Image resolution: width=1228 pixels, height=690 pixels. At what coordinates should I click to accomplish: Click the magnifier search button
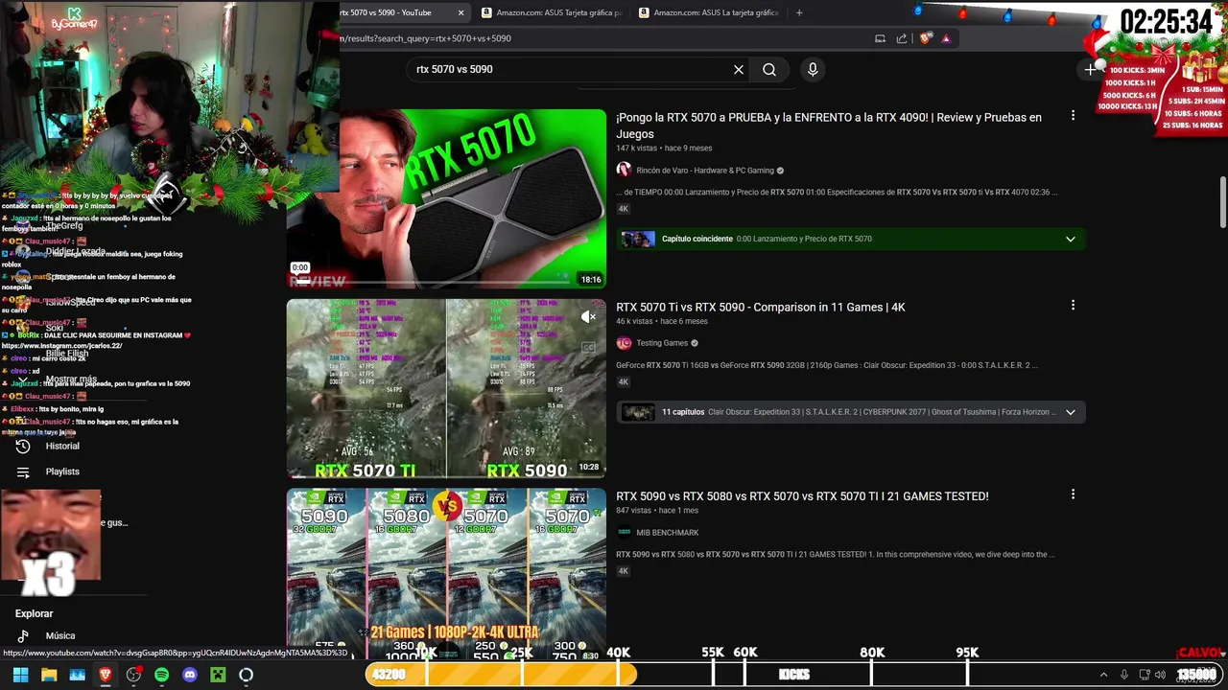[769, 69]
